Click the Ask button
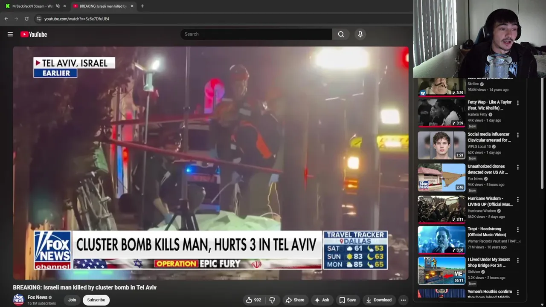This screenshot has width=546, height=307. [322, 300]
